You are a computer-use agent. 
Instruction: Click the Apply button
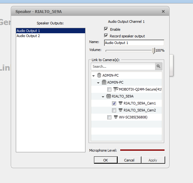pyautogui.click(x=153, y=160)
